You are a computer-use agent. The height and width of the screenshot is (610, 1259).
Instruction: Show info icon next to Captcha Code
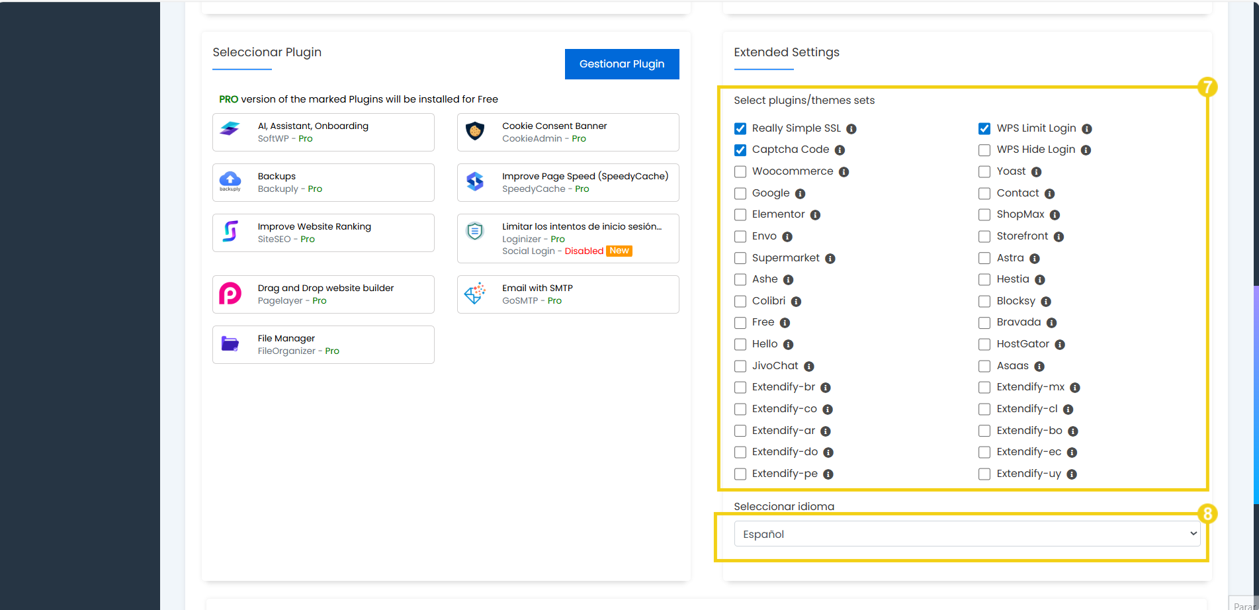pyautogui.click(x=840, y=150)
